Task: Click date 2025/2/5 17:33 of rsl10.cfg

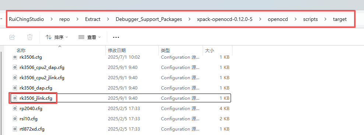Action: click(x=124, y=119)
